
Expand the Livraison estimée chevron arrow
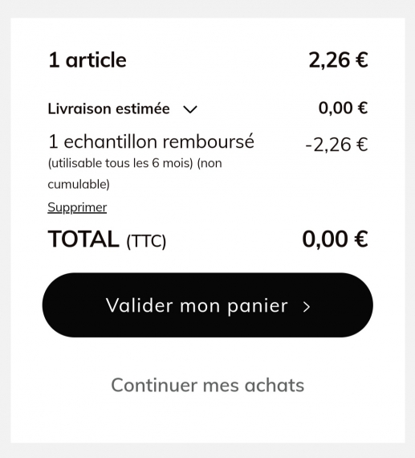pos(190,109)
